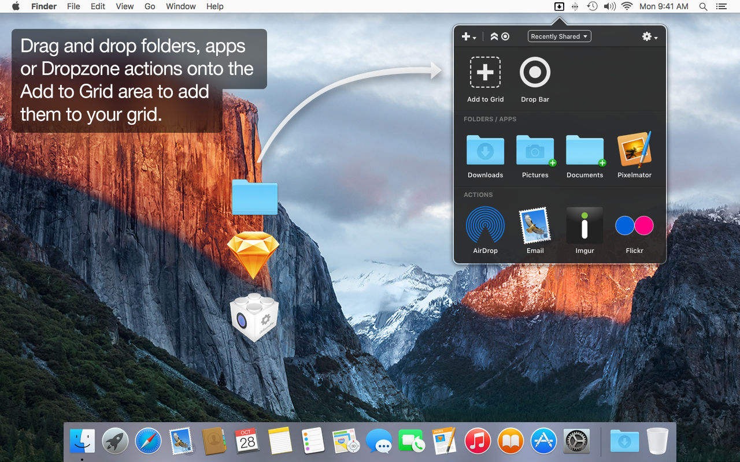This screenshot has height=462, width=740.
Task: Select the Email action stamp icon
Action: pyautogui.click(x=535, y=226)
